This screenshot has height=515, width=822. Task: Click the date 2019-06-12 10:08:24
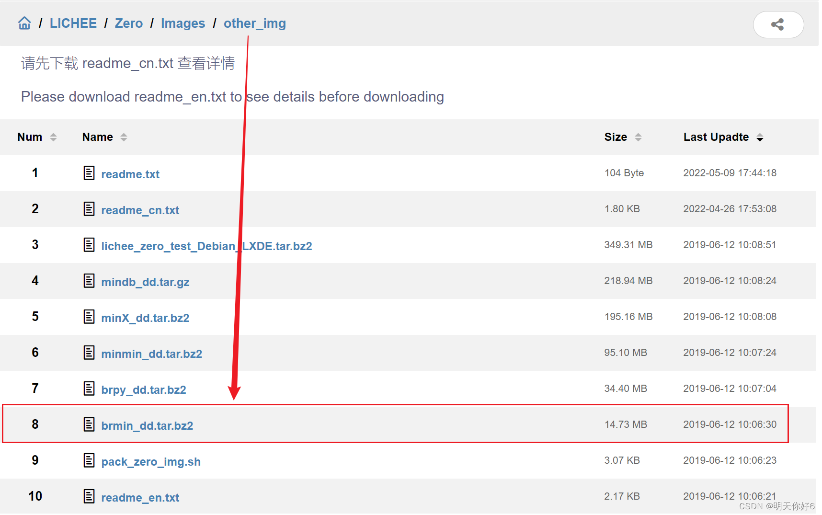[x=730, y=281]
